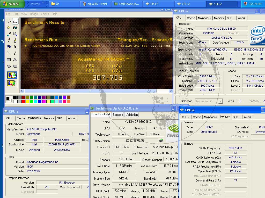The height and width of the screenshot is (198, 265).
Task: Select the rectangular Select tool in Paint
Action: (x=15, y=21)
